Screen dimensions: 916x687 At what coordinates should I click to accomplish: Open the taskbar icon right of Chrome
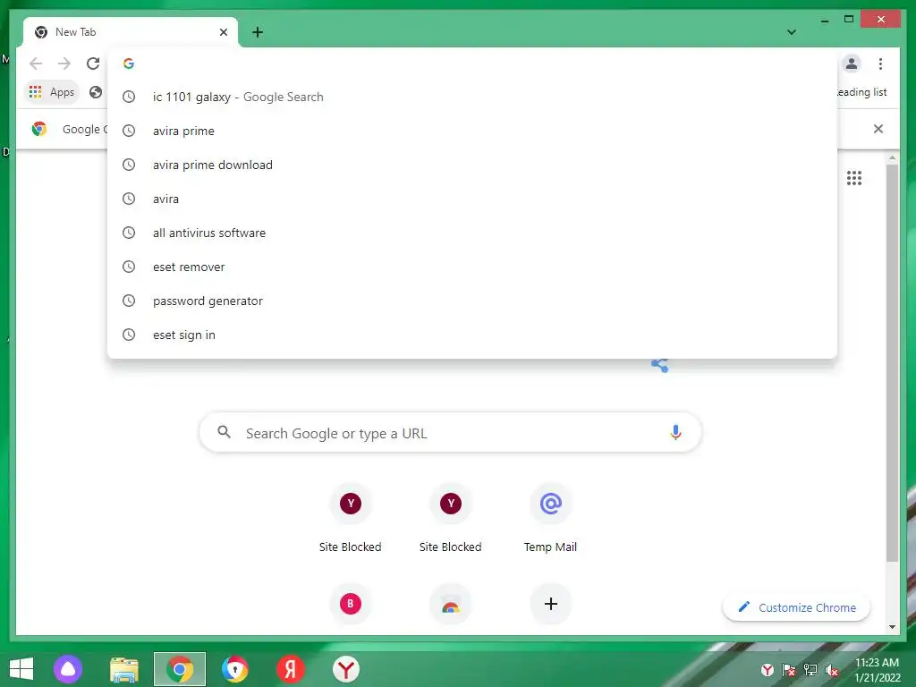point(235,669)
